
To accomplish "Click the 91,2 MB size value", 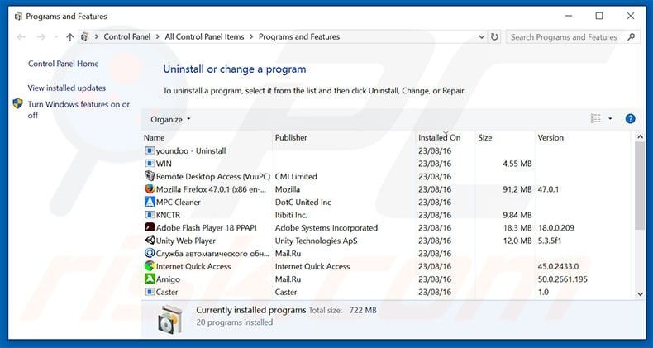I will point(517,189).
